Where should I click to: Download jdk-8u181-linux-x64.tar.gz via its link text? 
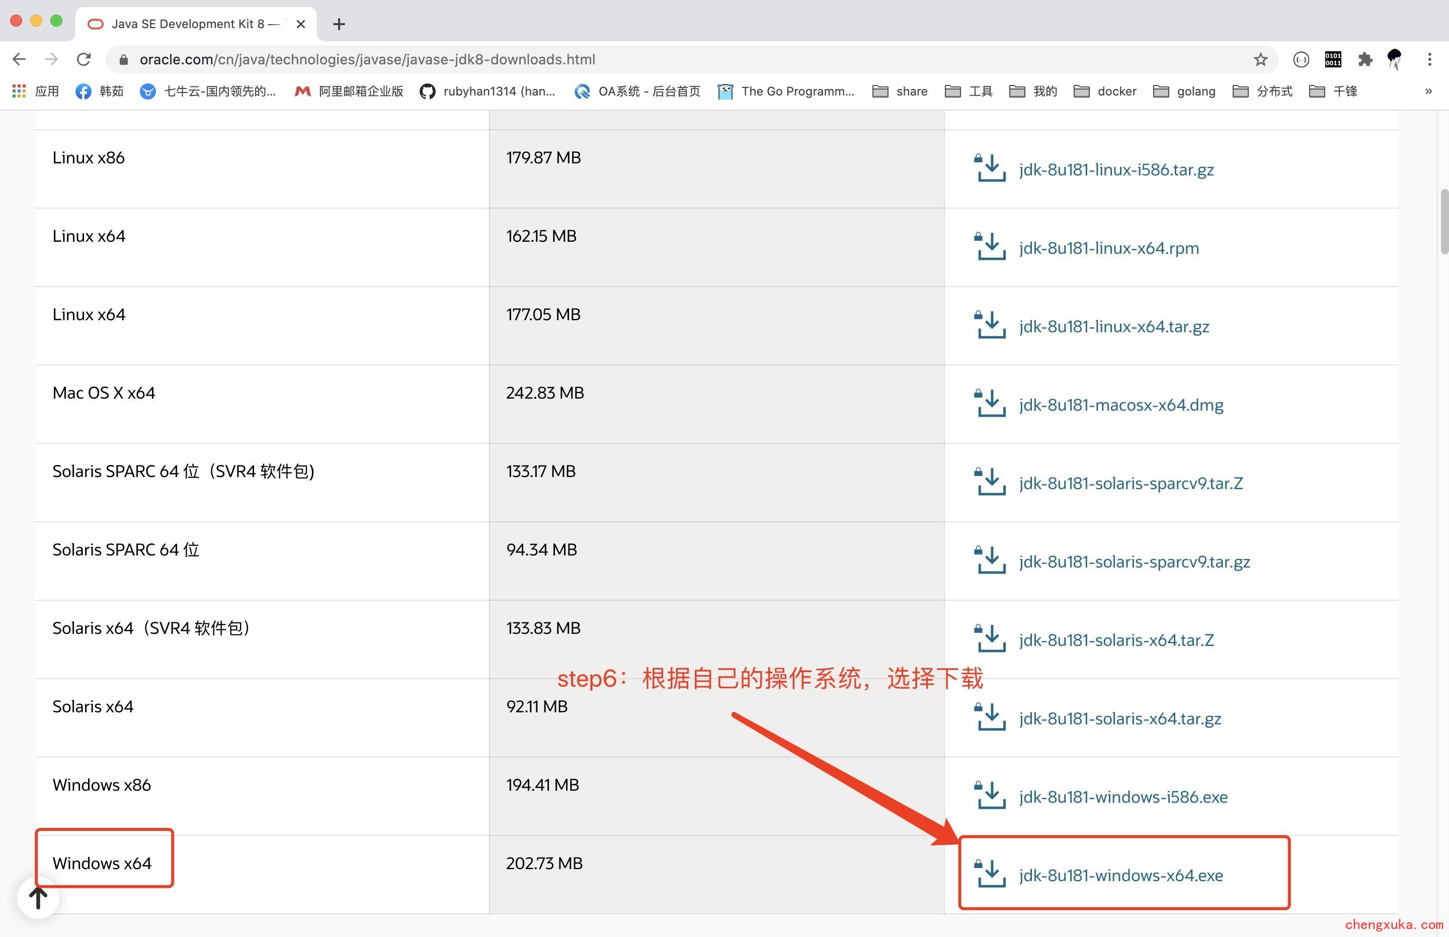point(1114,326)
